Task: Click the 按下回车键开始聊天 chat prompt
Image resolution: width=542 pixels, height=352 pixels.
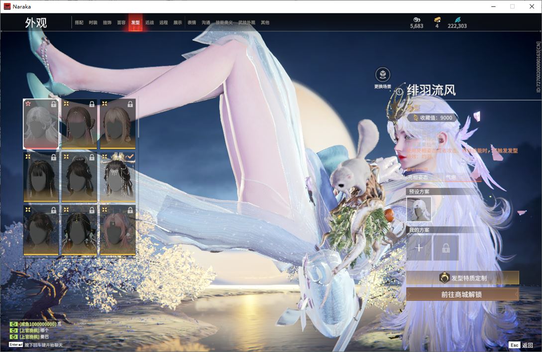Action: 44,345
